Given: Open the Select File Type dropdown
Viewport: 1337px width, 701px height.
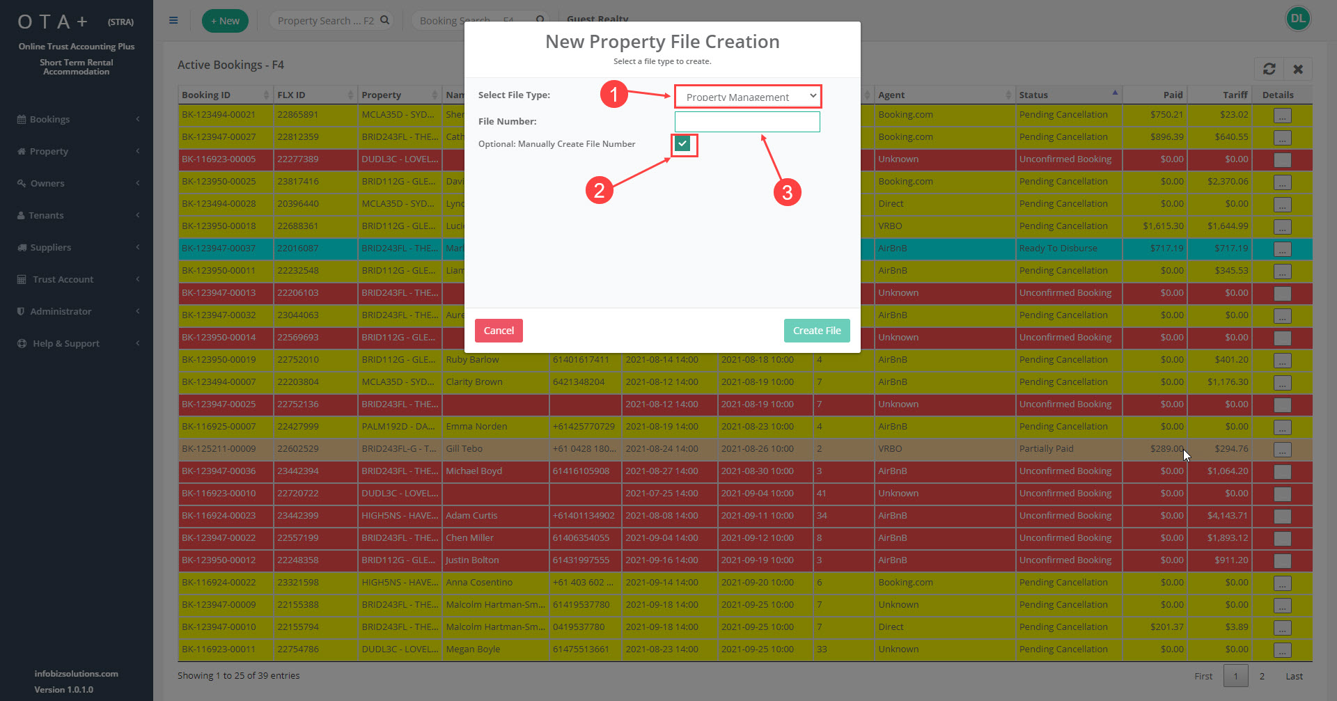Looking at the screenshot, I should coord(748,97).
